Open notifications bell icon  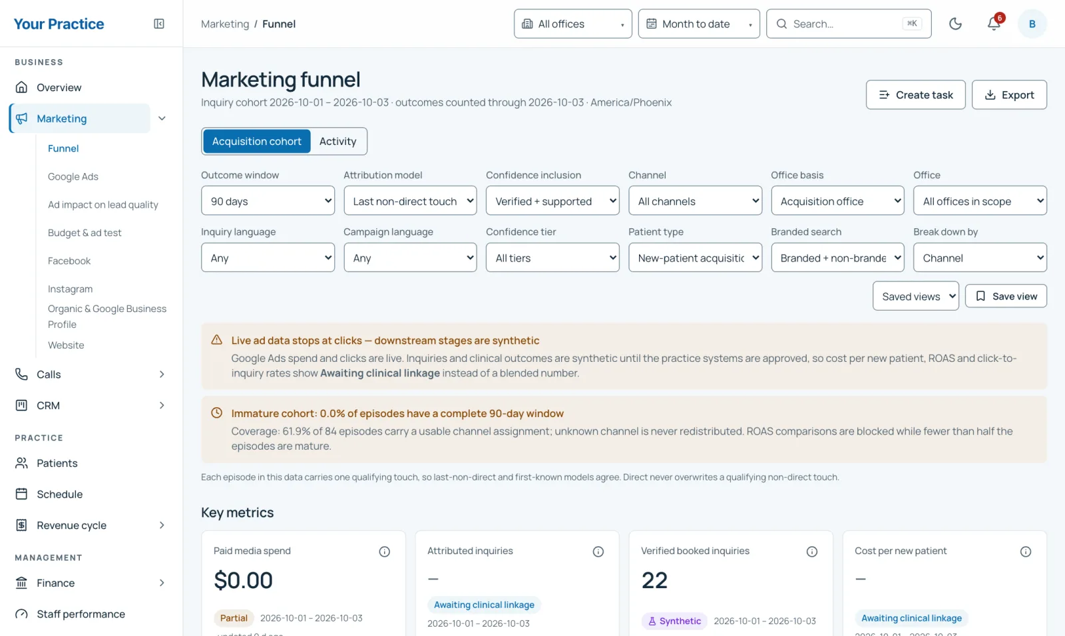point(994,24)
